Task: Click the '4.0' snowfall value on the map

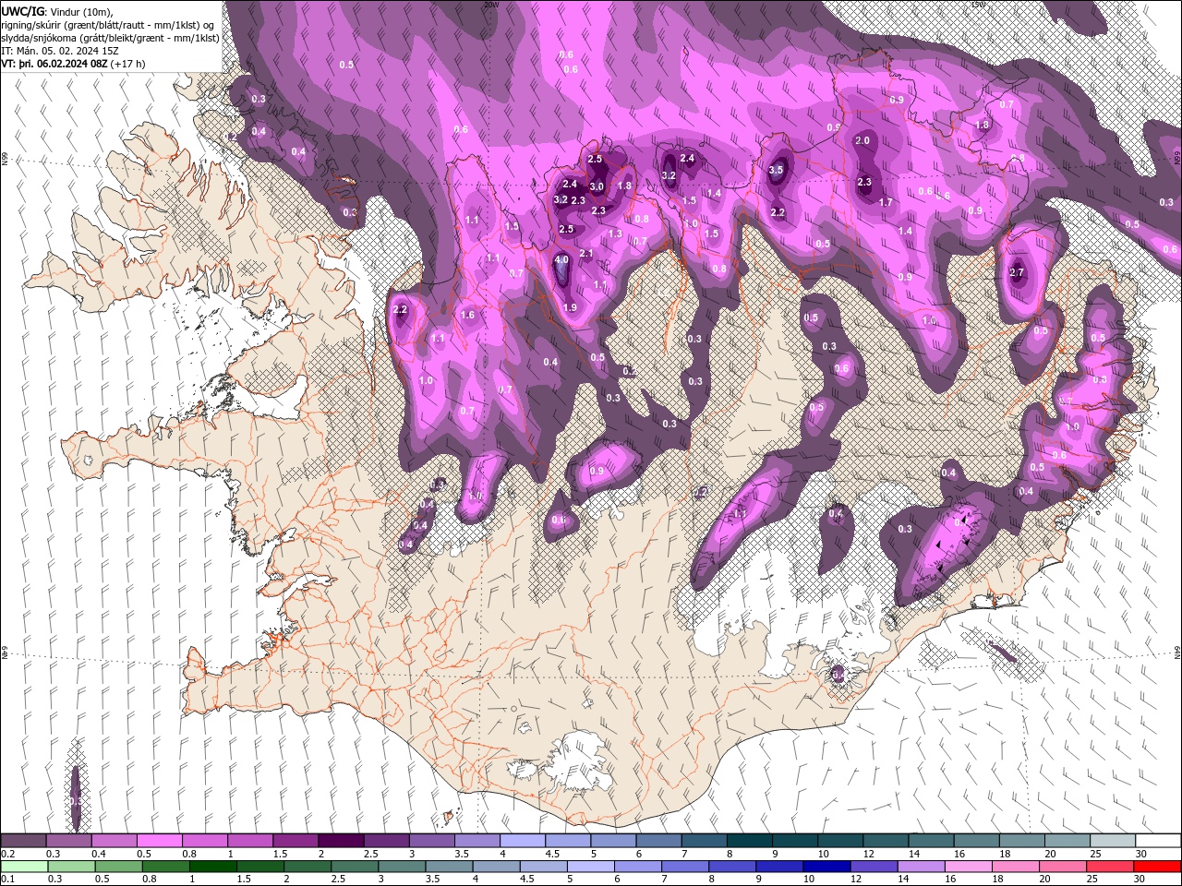Action: tap(561, 260)
